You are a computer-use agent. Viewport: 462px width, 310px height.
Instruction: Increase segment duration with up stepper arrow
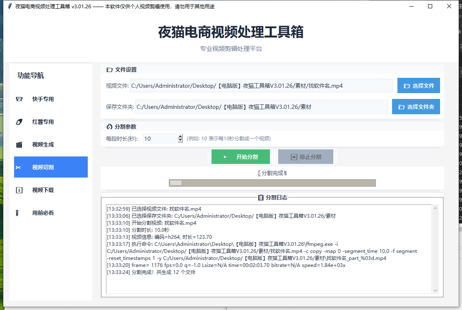pos(180,136)
